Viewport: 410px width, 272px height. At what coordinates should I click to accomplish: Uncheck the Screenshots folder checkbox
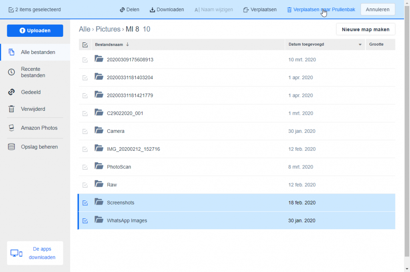point(85,203)
